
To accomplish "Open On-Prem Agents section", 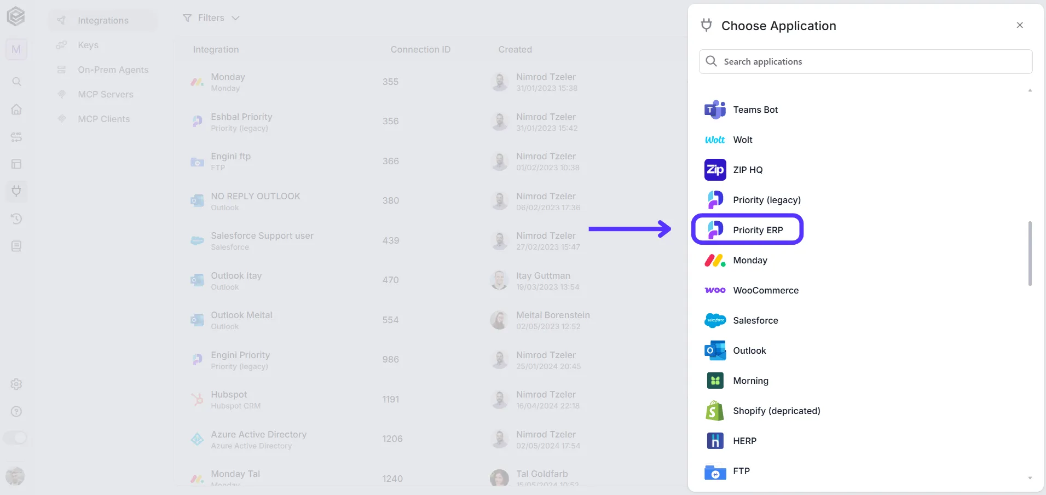I will (113, 70).
